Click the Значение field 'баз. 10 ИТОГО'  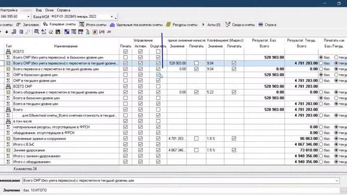point(181,190)
